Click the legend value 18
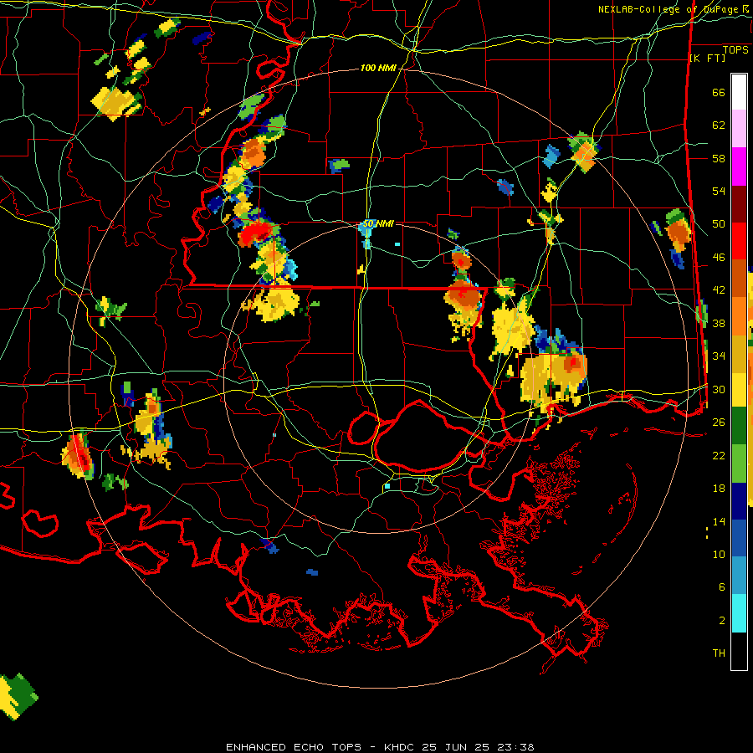The image size is (753, 753). (x=719, y=489)
